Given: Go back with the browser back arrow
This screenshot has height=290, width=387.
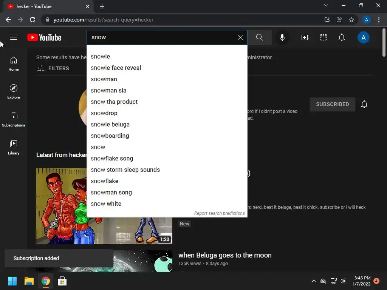Looking at the screenshot, I should point(8,20).
